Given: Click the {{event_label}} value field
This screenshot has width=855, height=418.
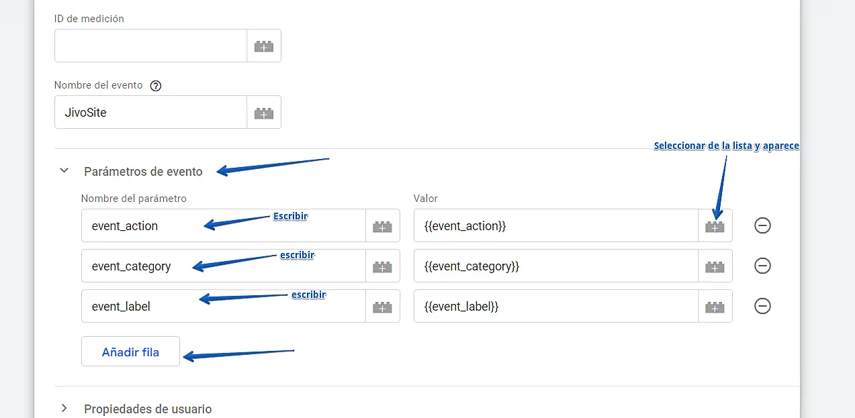Looking at the screenshot, I should coord(555,307).
